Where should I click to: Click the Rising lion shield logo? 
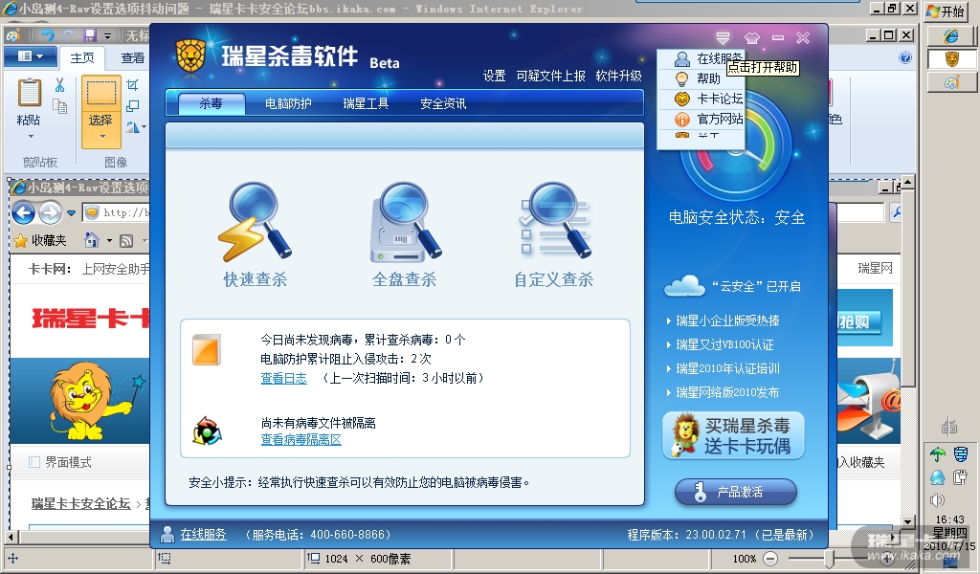(191, 55)
